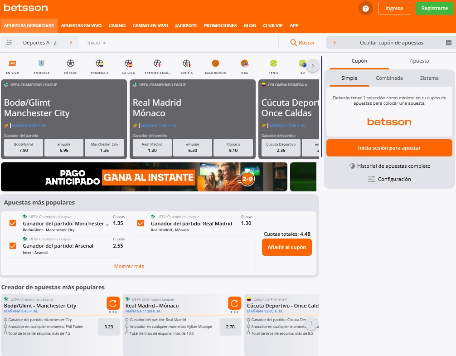Screen dimensions: 456x356
Task: Open Historial de apuestas completo link
Action: tap(393, 166)
